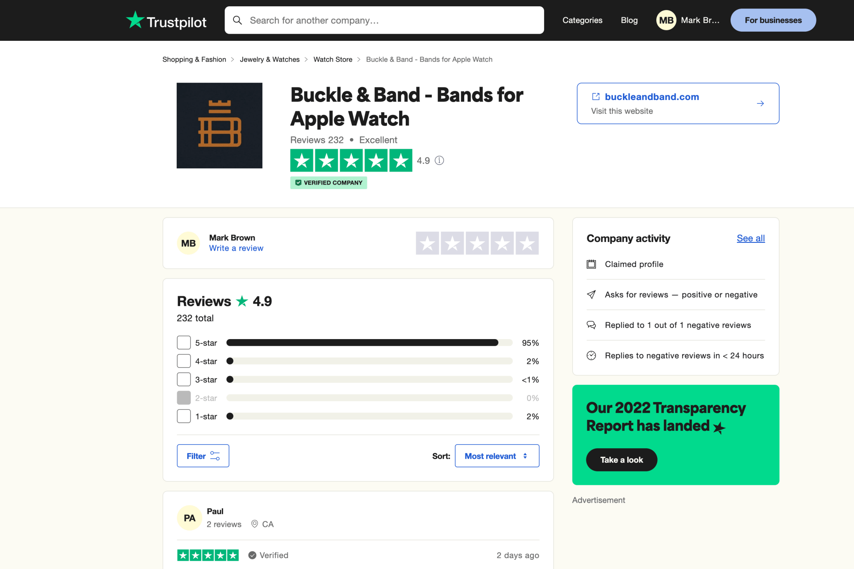This screenshot has width=854, height=569.
Task: Tick the 4-star filter checkbox
Action: point(184,361)
